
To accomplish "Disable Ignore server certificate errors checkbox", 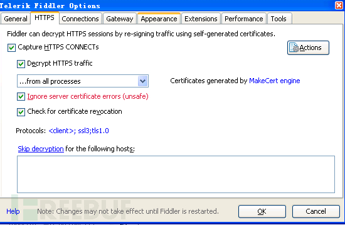I will [x=21, y=96].
